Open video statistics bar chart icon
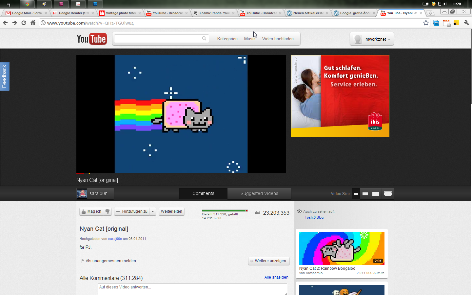This screenshot has width=472, height=295. (x=257, y=213)
